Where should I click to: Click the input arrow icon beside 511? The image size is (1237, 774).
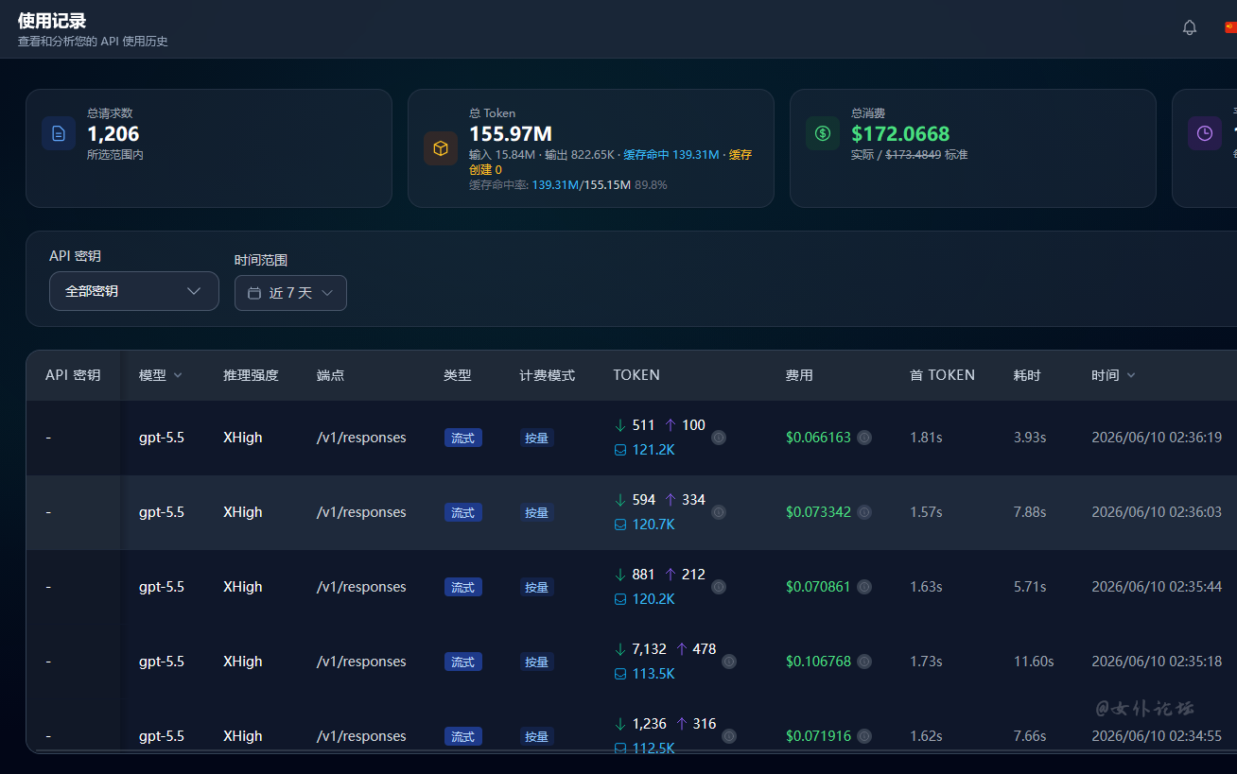pyautogui.click(x=620, y=425)
